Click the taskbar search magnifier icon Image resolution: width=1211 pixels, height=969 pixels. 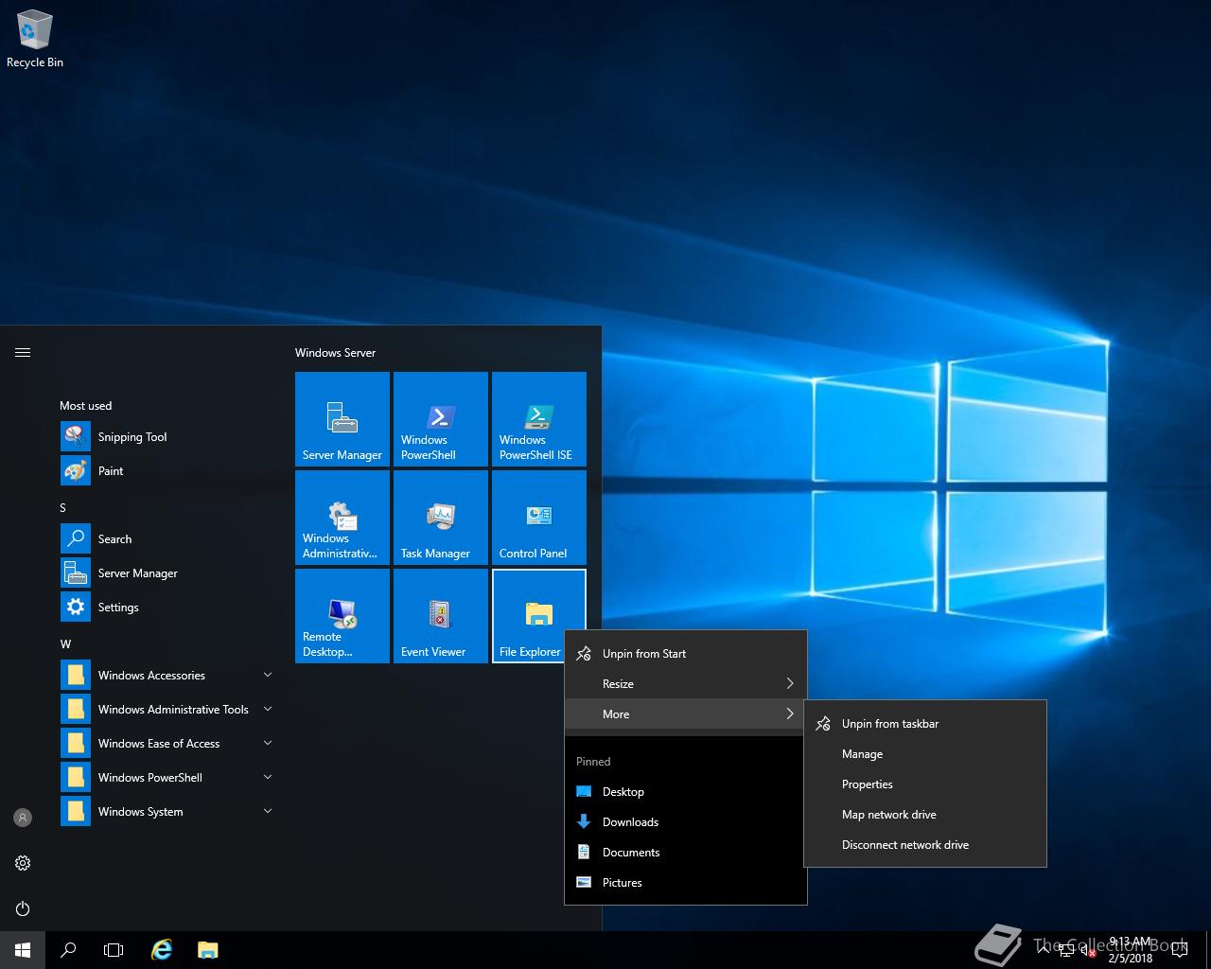(68, 950)
